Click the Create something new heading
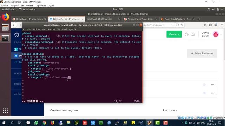Viewport: 225px width, 126px height. (64, 110)
